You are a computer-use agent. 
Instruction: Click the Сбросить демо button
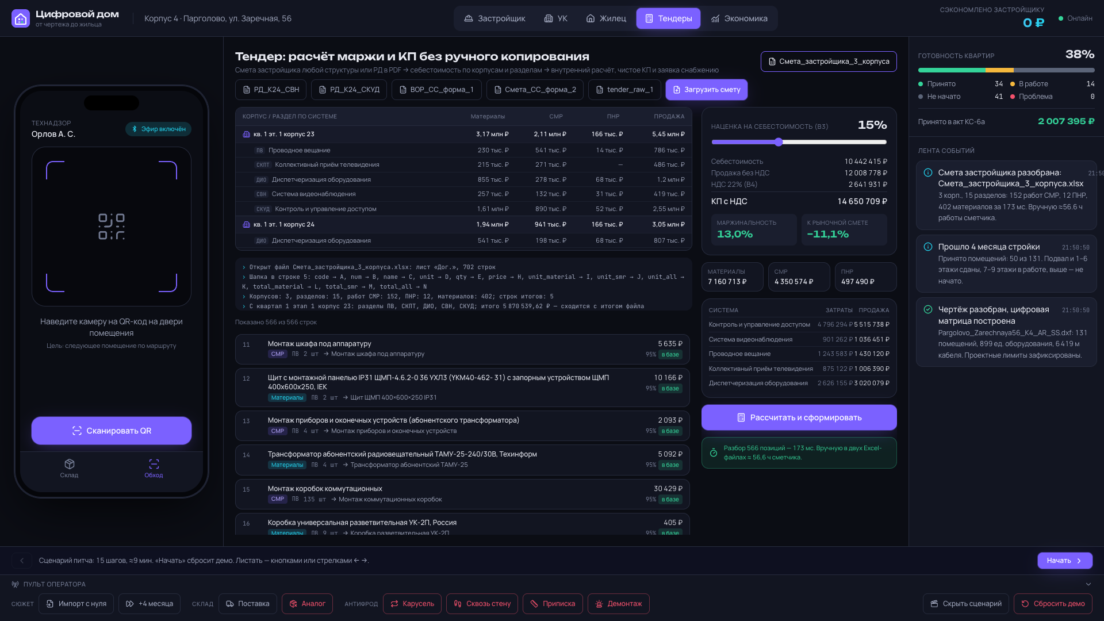pos(1053,604)
